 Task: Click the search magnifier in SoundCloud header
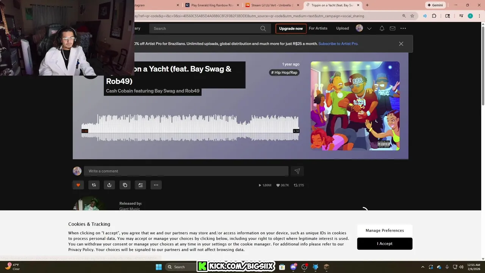pos(263,28)
